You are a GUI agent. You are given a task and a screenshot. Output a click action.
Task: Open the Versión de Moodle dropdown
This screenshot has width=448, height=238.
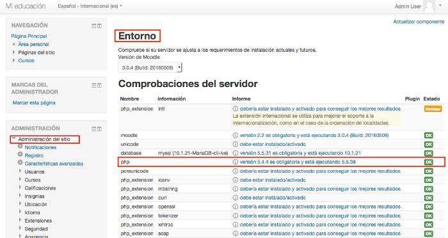click(x=150, y=68)
